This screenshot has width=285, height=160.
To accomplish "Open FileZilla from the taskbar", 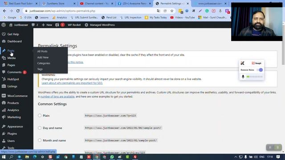I will (135, 157).
